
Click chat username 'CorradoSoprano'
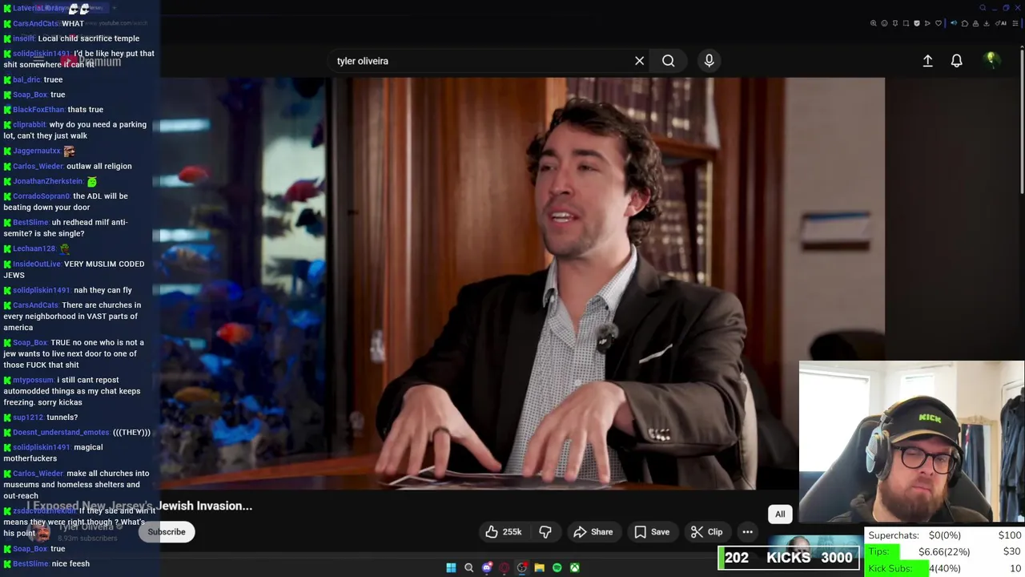click(42, 196)
